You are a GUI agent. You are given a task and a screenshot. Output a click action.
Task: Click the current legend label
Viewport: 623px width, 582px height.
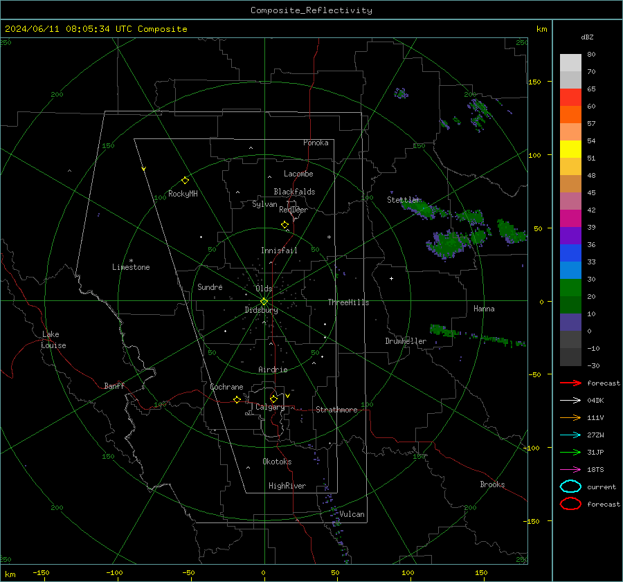pyautogui.click(x=602, y=487)
